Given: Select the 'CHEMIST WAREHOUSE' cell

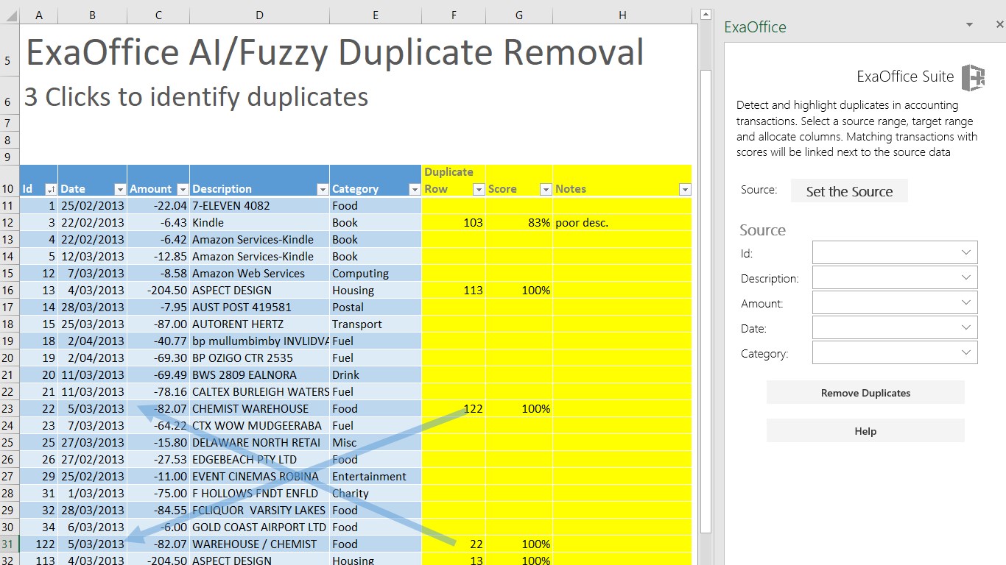Looking at the screenshot, I should coord(259,408).
